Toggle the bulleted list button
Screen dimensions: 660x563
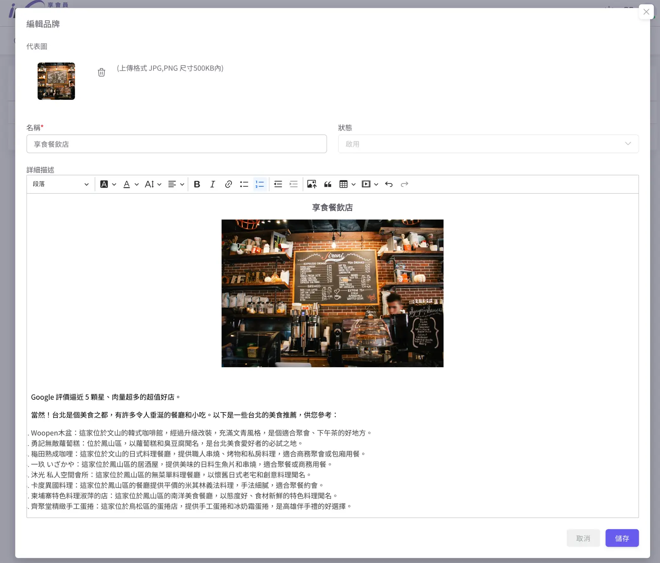point(244,184)
